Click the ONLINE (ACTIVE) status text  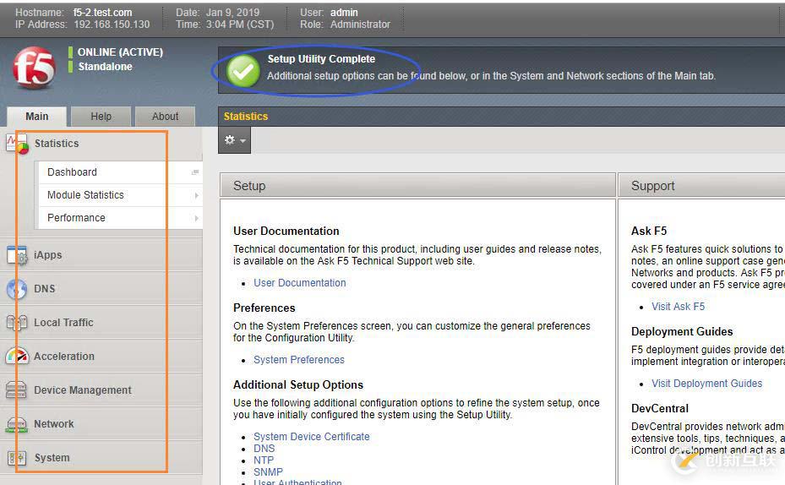click(120, 52)
